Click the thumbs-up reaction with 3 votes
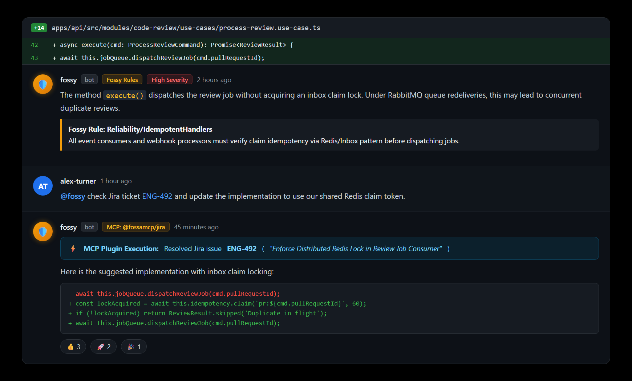Image resolution: width=632 pixels, height=381 pixels. click(73, 347)
